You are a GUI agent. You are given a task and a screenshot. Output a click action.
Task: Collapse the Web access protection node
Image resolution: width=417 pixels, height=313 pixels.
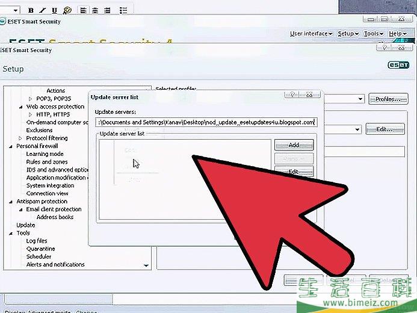pos(20,107)
